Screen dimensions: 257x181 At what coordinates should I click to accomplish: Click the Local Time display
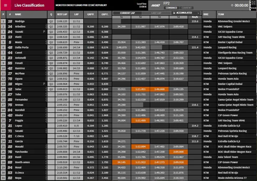(142, 5)
